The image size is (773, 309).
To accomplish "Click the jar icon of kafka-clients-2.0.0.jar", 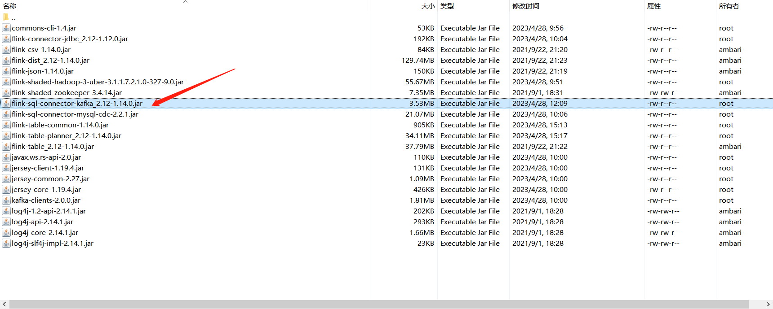I will click(x=6, y=200).
